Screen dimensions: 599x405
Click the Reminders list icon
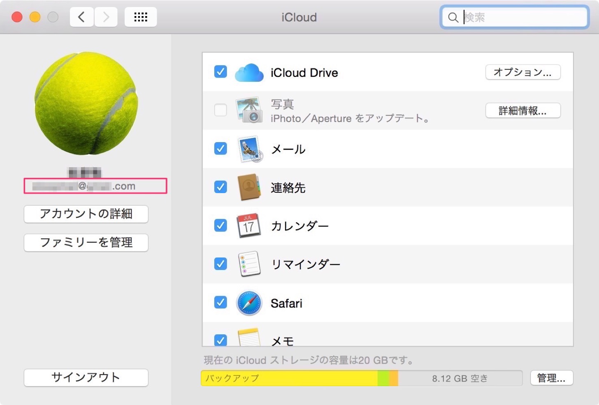pos(249,264)
